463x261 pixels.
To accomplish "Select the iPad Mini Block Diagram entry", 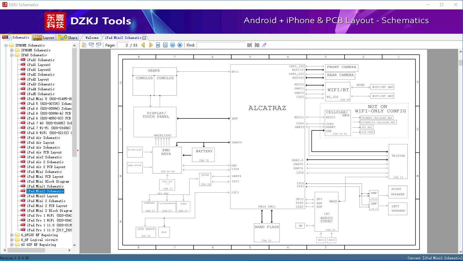I will point(48,181).
